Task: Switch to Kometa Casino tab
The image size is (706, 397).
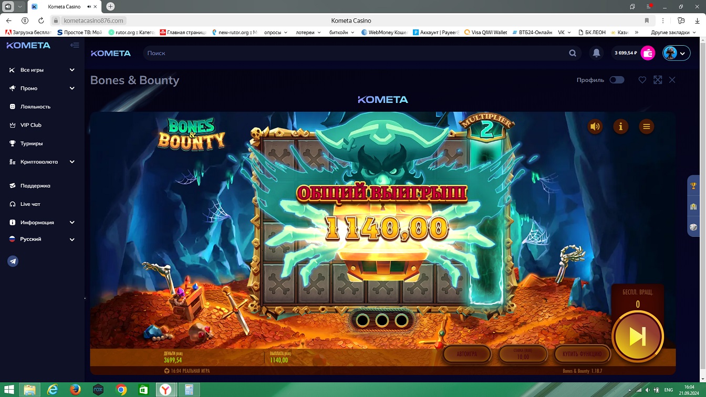Action: (x=65, y=7)
